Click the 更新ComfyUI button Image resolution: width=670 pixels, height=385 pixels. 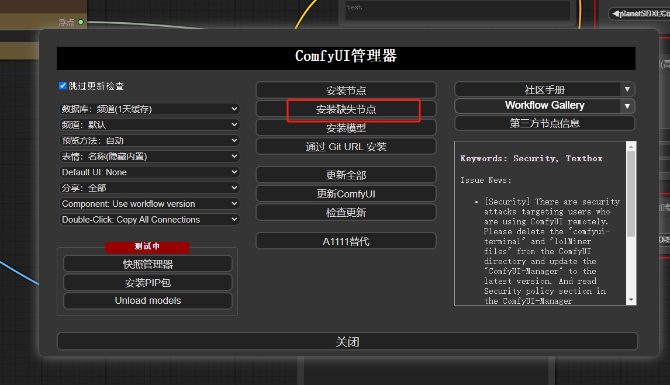346,194
